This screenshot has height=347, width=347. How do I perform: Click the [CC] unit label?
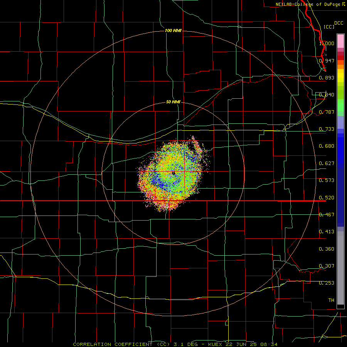click(329, 27)
